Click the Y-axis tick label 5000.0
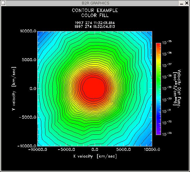This screenshot has width=190, height=172. (29, 60)
